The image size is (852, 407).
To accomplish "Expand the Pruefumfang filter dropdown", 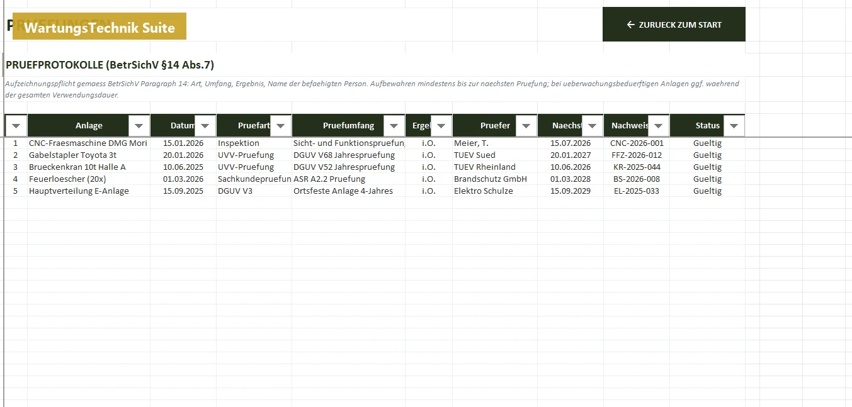I will [x=394, y=126].
